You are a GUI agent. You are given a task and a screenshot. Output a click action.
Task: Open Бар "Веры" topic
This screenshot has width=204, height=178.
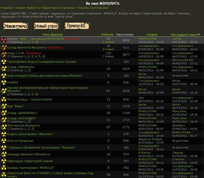point(16,106)
